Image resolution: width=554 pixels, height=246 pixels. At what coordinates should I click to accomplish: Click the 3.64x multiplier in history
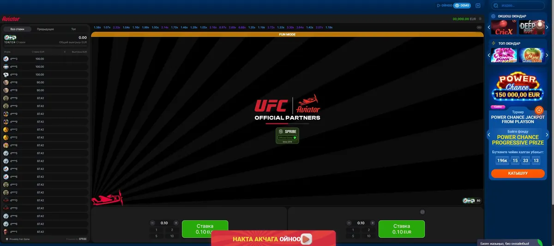300,27
